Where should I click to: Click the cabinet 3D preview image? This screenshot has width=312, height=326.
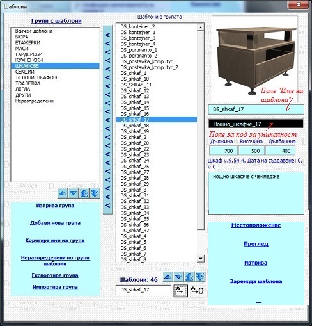click(x=255, y=59)
